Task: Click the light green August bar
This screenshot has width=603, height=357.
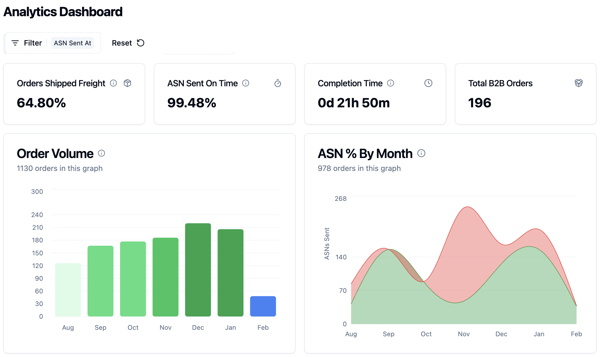Action: click(x=68, y=290)
